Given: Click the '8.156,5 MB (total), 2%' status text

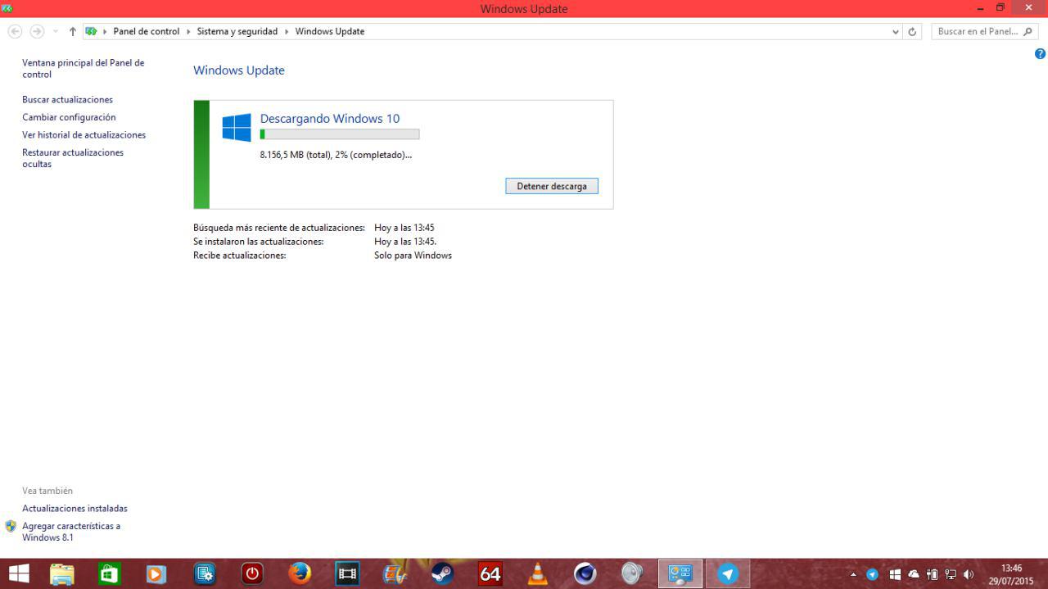Looking at the screenshot, I should 336,154.
